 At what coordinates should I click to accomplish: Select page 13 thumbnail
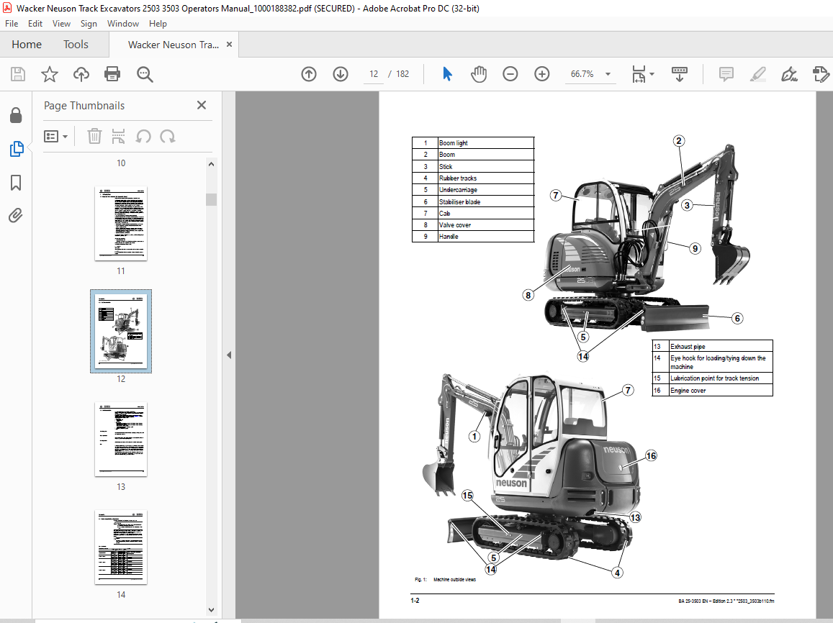tap(120, 440)
